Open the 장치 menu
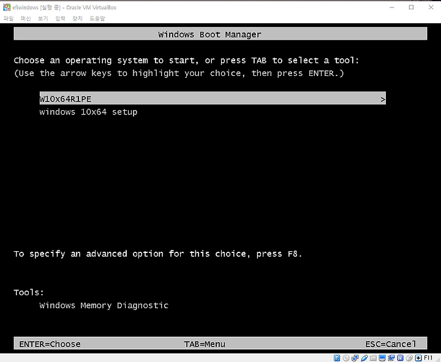This screenshot has height=362, width=441. point(77,18)
